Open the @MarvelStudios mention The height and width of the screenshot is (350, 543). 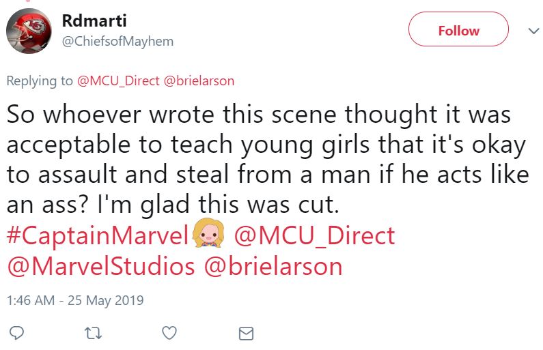point(101,266)
